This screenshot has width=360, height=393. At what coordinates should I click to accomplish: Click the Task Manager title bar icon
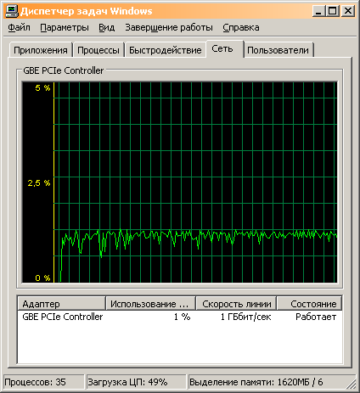(x=12, y=11)
